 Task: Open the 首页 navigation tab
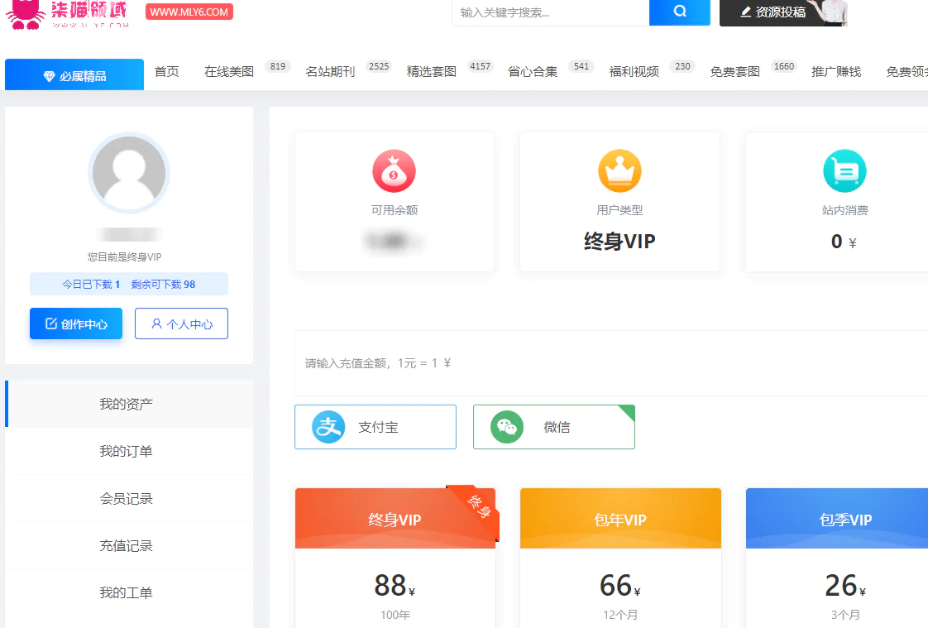(167, 72)
